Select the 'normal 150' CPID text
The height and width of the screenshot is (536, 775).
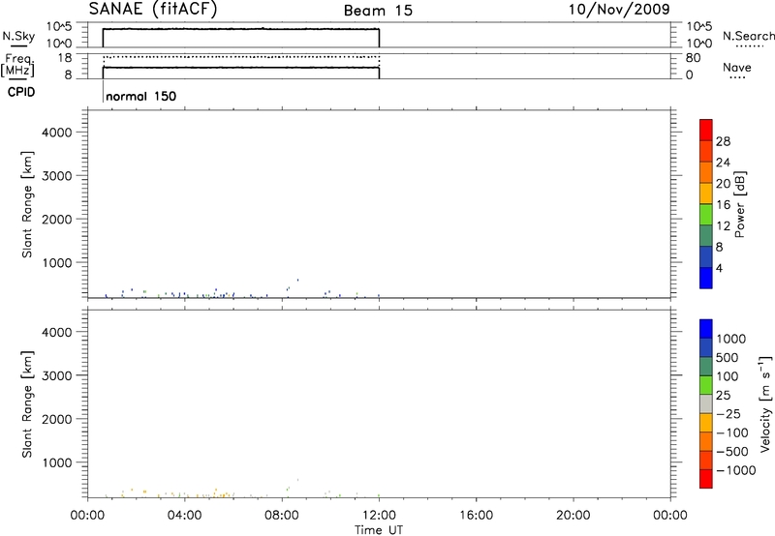coord(140,96)
